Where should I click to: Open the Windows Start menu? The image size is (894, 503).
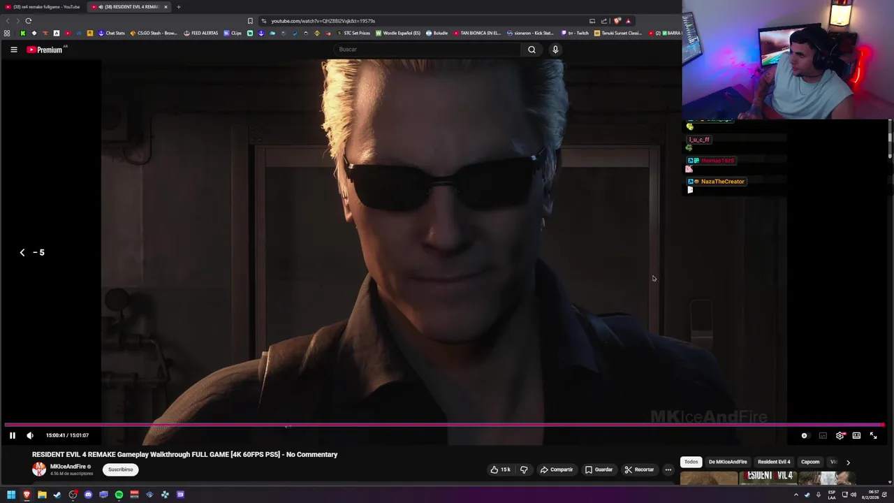coord(11,495)
